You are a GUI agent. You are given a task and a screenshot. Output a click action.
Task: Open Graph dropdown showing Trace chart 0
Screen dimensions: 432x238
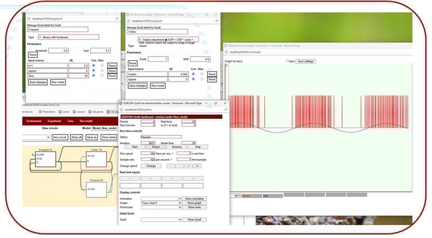point(161,203)
